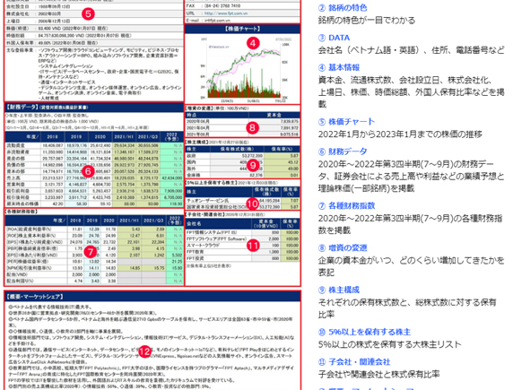
Task: Click red marker 11 on subsidiaries table
Action: [253, 246]
